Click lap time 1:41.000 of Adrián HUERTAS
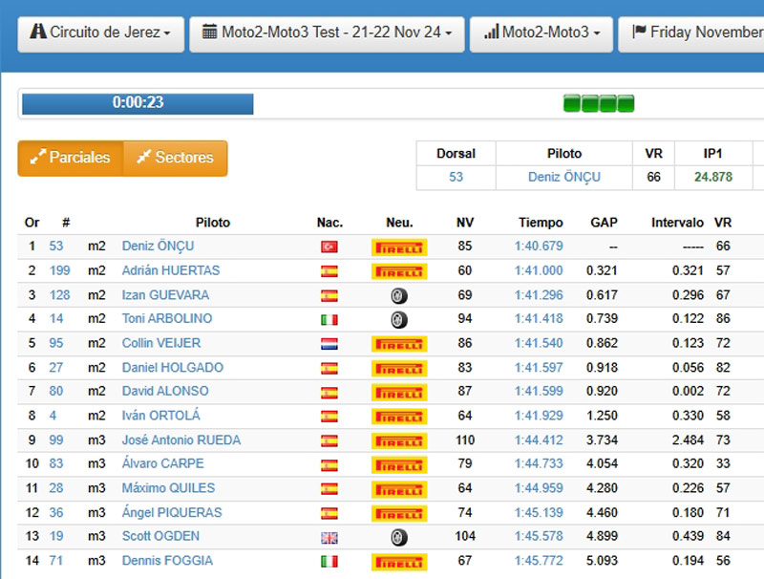Viewport: 764px width, 579px height. pos(539,270)
